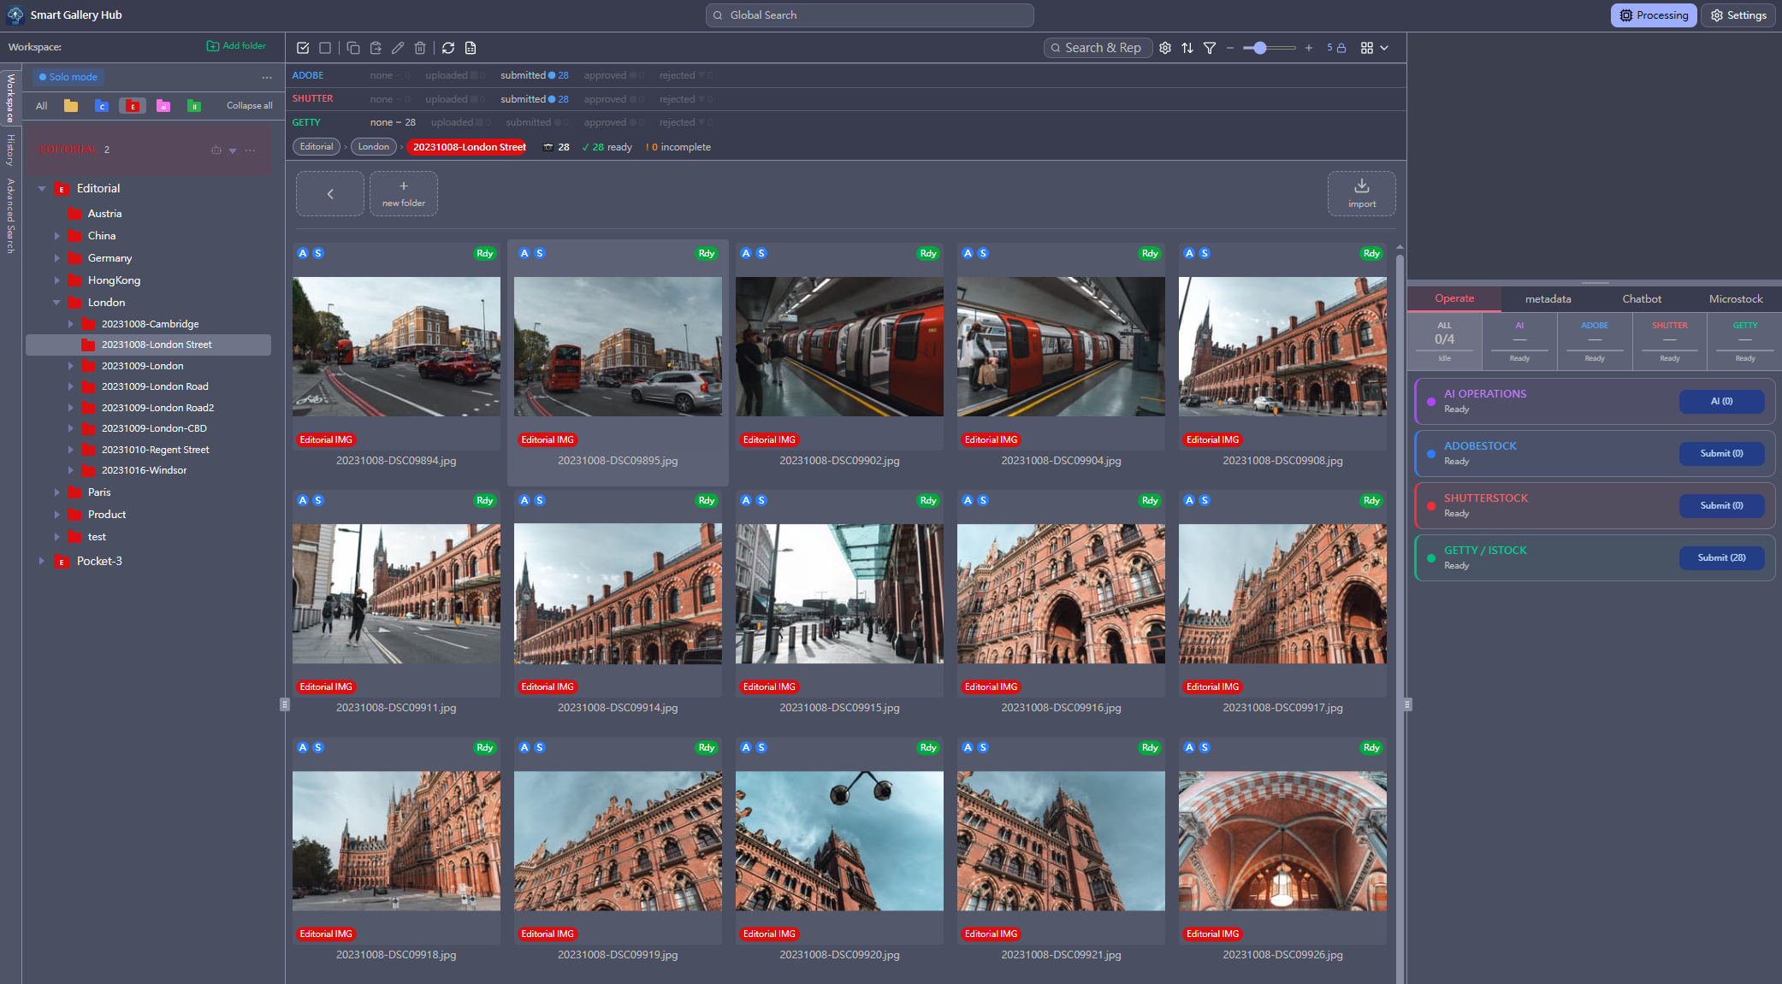The image size is (1782, 984).
Task: Select all images with the checkmark toolbar icon
Action: (301, 48)
